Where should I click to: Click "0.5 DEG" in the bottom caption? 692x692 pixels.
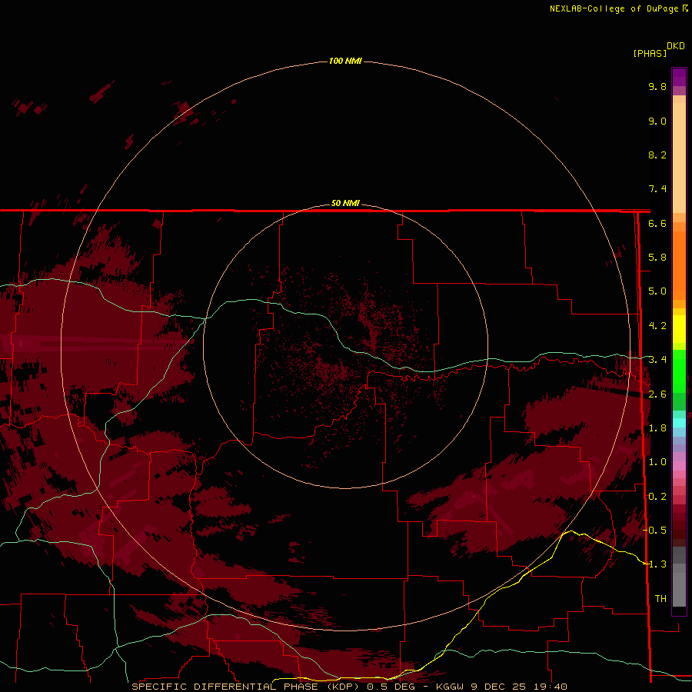click(x=391, y=687)
